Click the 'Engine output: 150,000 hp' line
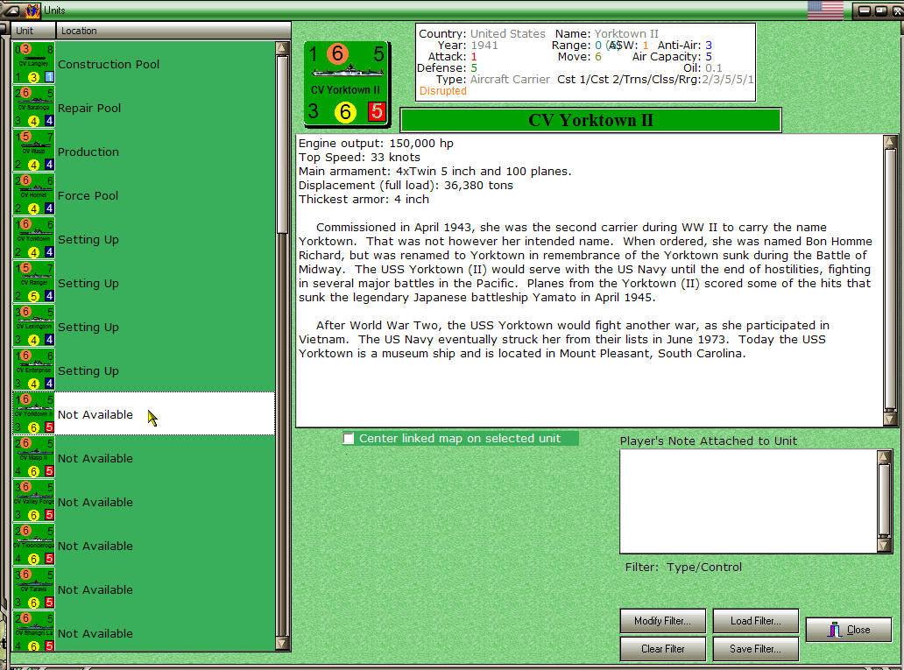The height and width of the screenshot is (670, 904). pos(376,143)
